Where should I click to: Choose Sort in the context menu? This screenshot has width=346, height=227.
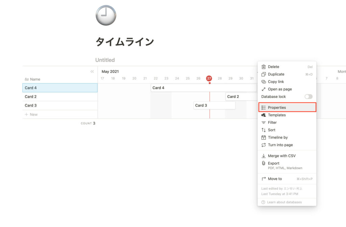click(x=287, y=130)
